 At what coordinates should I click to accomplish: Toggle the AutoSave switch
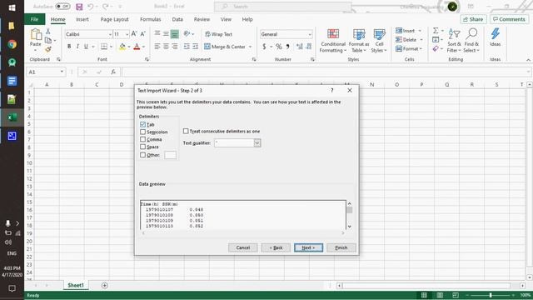(x=62, y=7)
